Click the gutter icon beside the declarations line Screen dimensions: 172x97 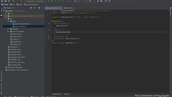(49, 23)
